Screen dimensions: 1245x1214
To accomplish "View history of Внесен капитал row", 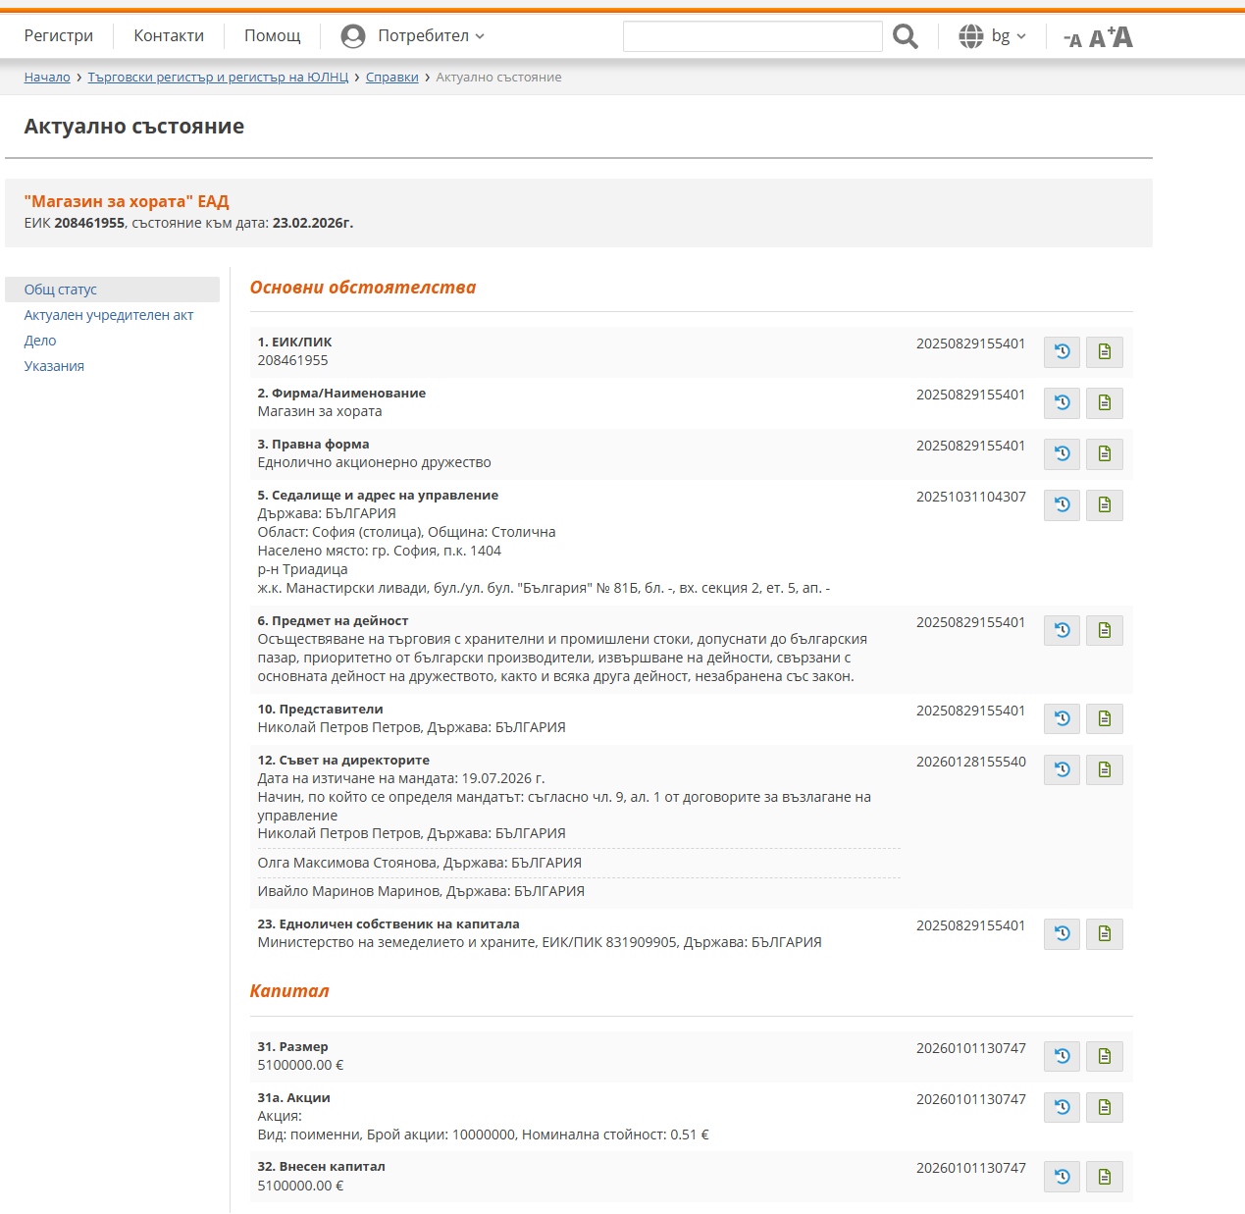I will (1062, 1177).
